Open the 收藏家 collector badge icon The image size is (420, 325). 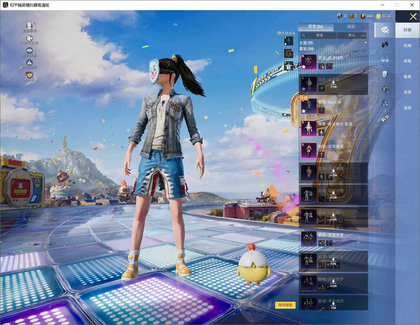coord(29,75)
